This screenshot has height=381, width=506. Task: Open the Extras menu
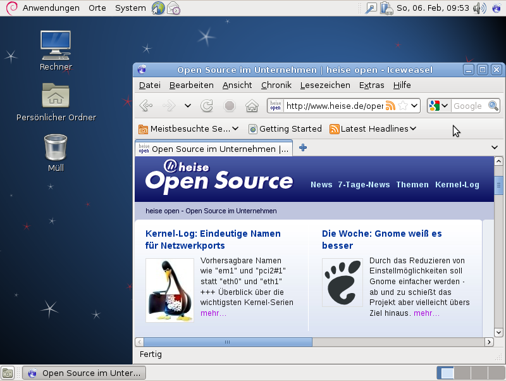pyautogui.click(x=371, y=85)
